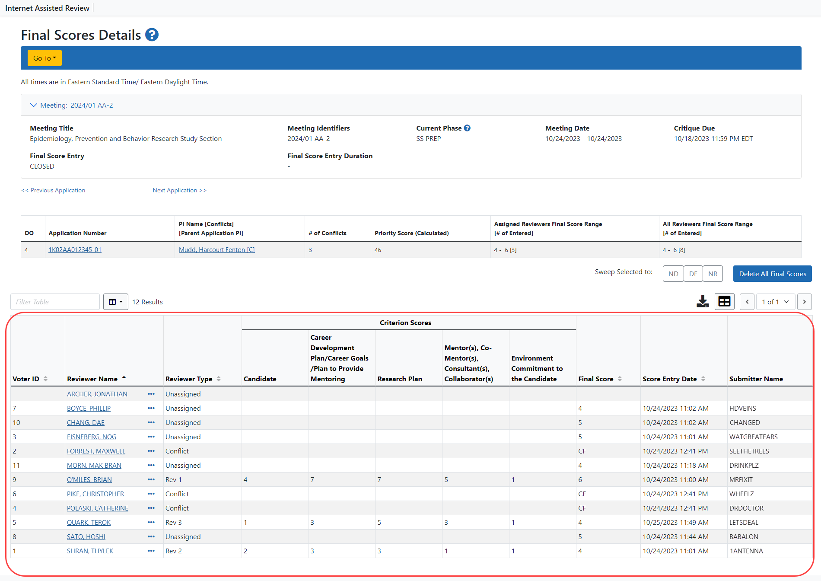This screenshot has height=581, width=821.
Task: Select the Priority Score value 46
Action: coord(378,250)
